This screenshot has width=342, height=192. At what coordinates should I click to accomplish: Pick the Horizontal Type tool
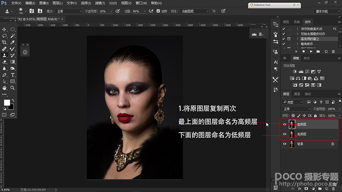(13, 75)
